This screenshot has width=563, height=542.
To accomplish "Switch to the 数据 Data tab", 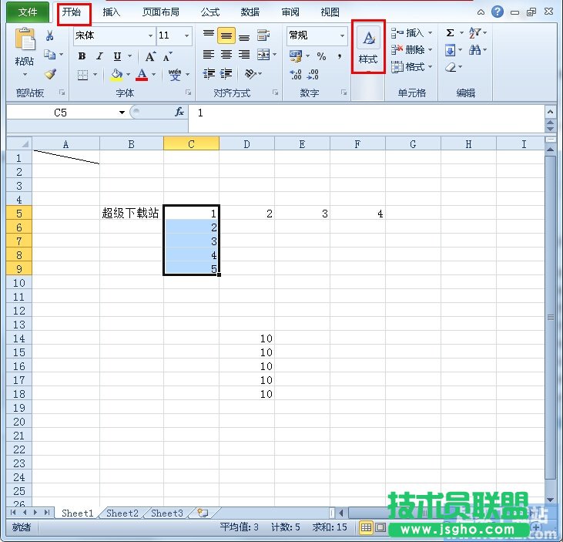I will 250,12.
